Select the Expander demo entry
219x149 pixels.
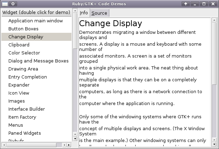(x=19, y=85)
